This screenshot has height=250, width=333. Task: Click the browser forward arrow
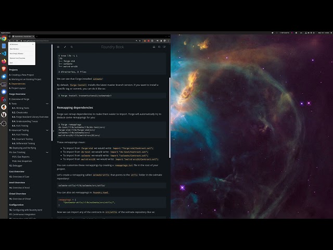[x=14, y=41]
